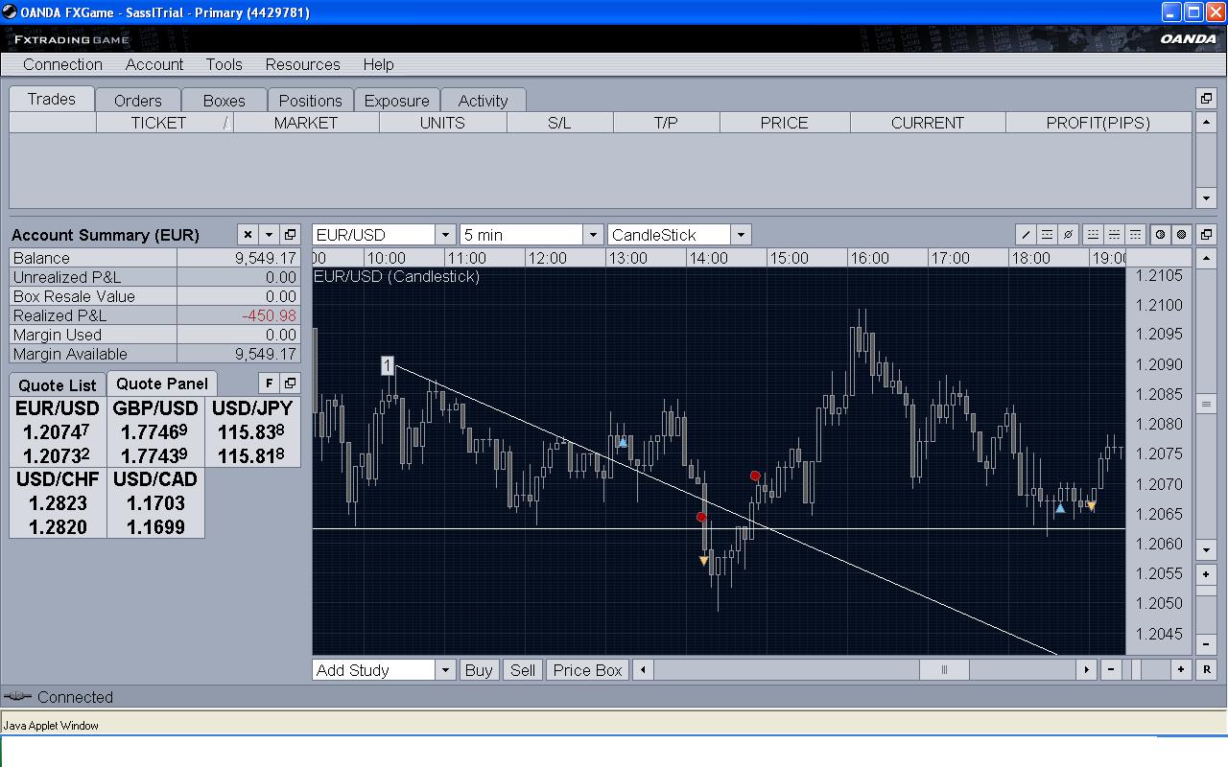Open the CandleStick chart type dropdown
Image resolution: width=1228 pixels, height=767 pixels.
coord(741,235)
